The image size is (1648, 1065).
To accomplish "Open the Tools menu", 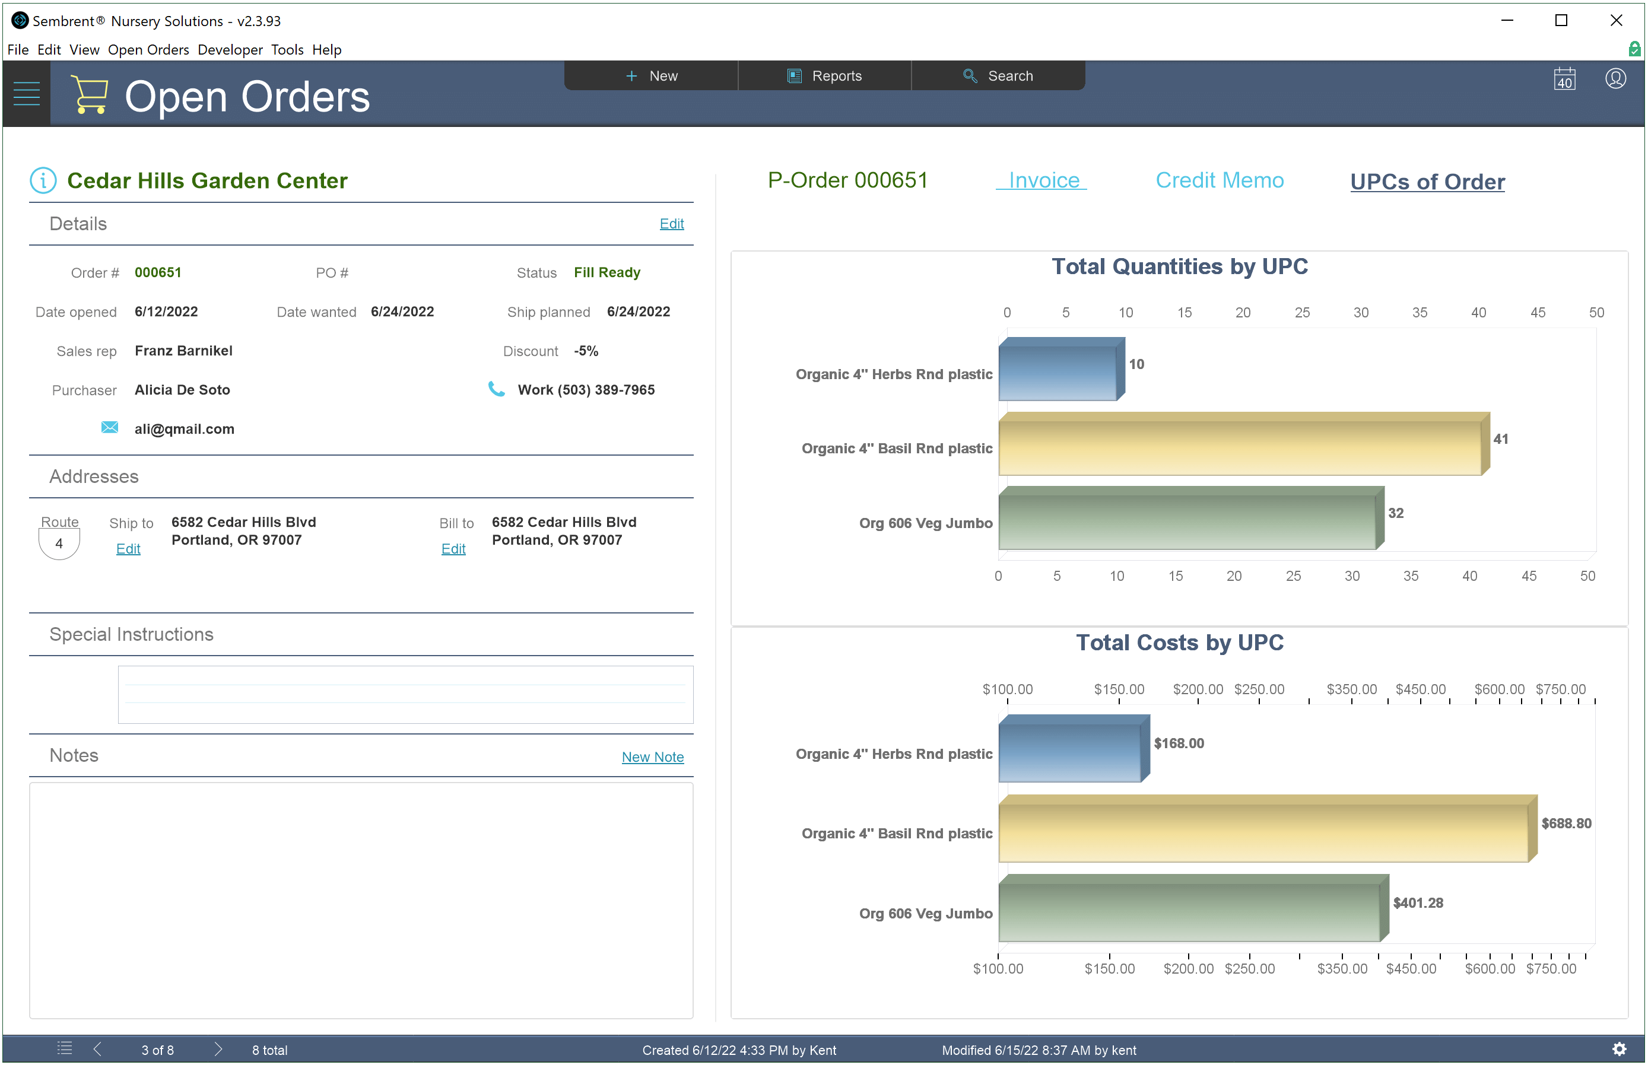I will [287, 50].
